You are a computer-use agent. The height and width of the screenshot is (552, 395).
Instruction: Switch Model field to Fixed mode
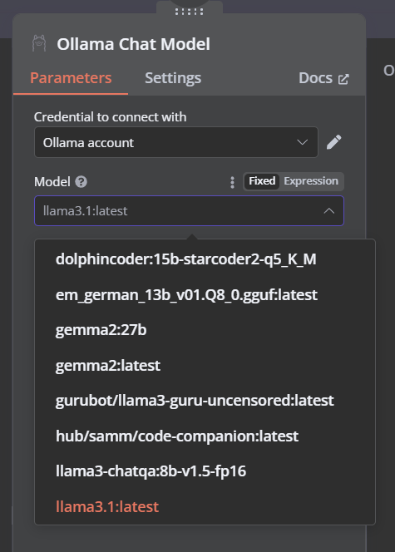tap(262, 181)
